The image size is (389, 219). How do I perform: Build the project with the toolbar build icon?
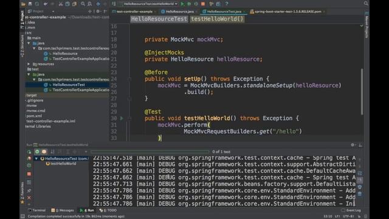tap(114, 4)
